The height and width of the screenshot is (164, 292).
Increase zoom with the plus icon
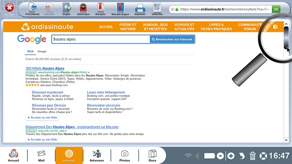[x=231, y=156]
